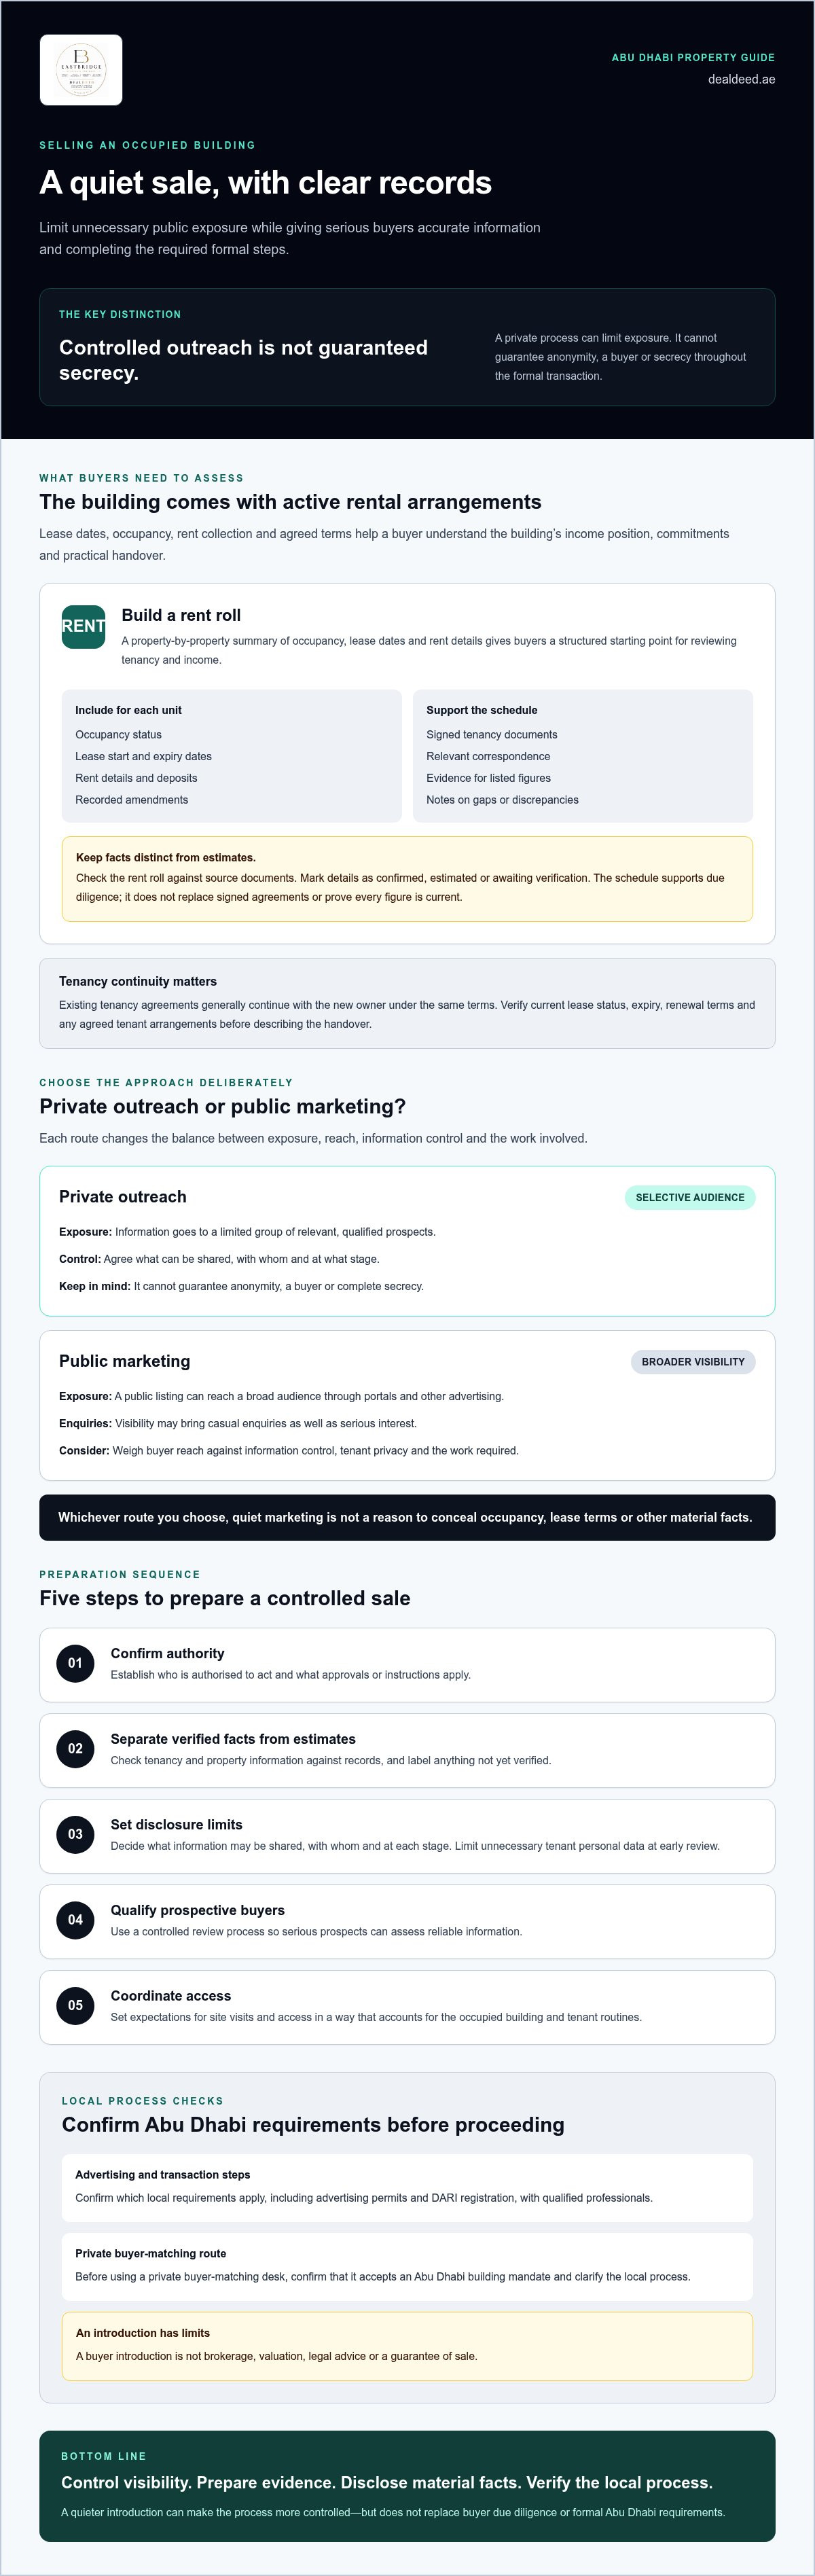Select the Public marketing card heading
Image resolution: width=815 pixels, height=2576 pixels.
tap(125, 1361)
